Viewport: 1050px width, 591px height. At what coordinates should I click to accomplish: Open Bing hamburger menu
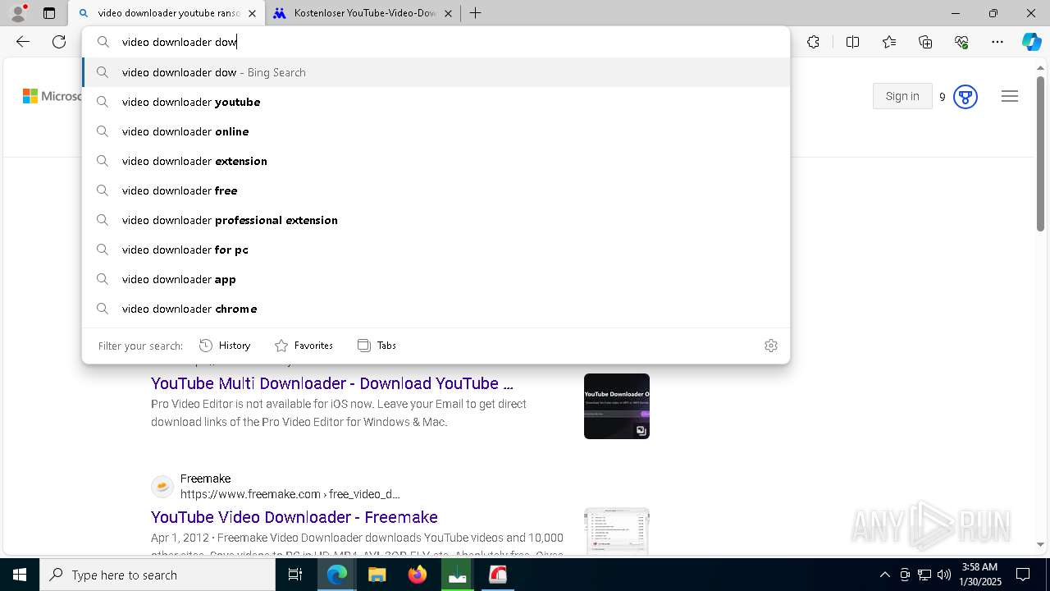[x=1010, y=97]
